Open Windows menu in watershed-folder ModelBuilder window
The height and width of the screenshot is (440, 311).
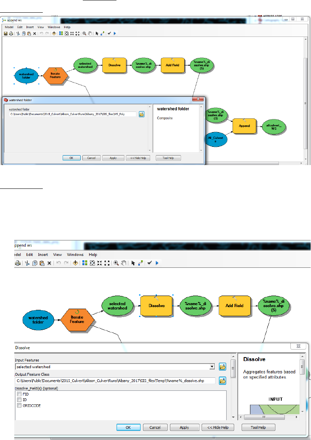pyautogui.click(x=54, y=27)
